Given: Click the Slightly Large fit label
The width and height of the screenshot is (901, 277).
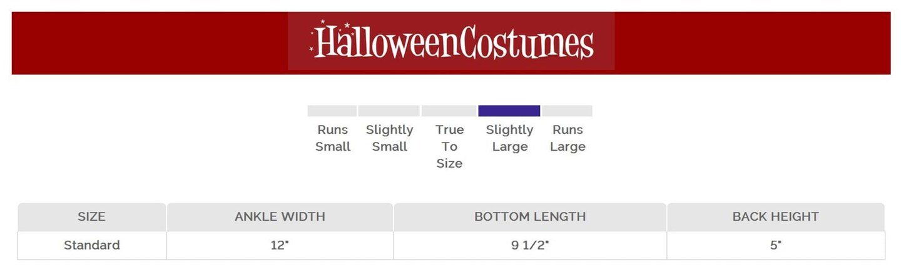Looking at the screenshot, I should (x=509, y=138).
